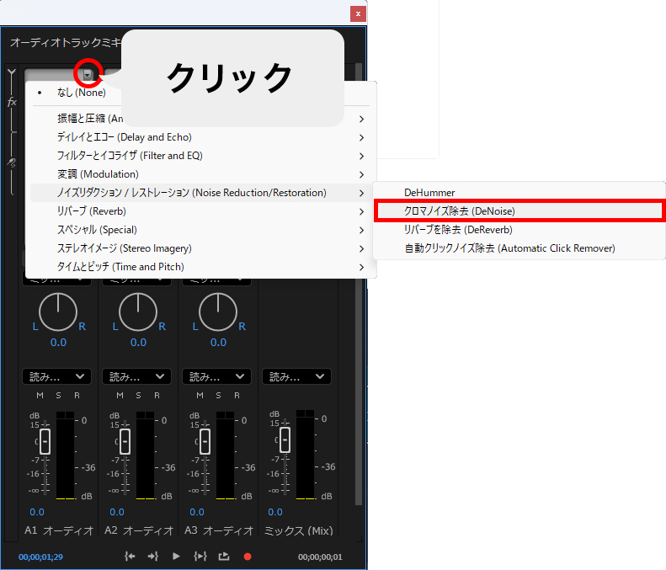
Task: Open the effect slot dropdown arrow on track A1
Action: point(88,75)
